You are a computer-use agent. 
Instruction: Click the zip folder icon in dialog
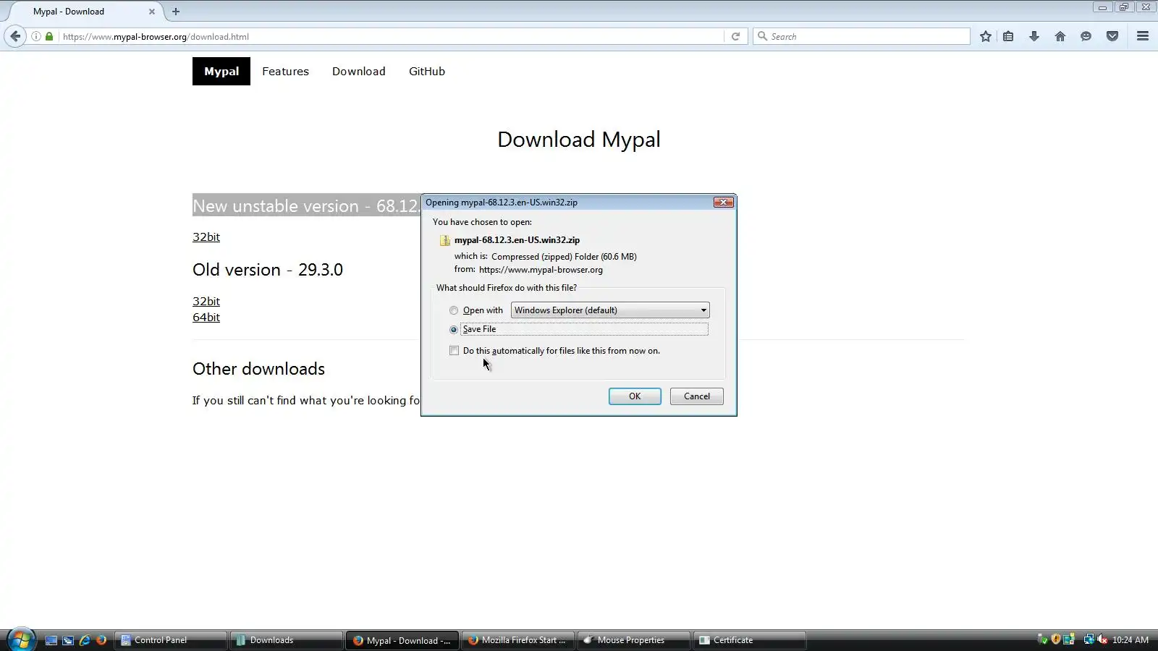(x=445, y=240)
